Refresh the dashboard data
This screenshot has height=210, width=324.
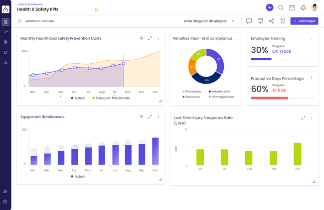20,21
